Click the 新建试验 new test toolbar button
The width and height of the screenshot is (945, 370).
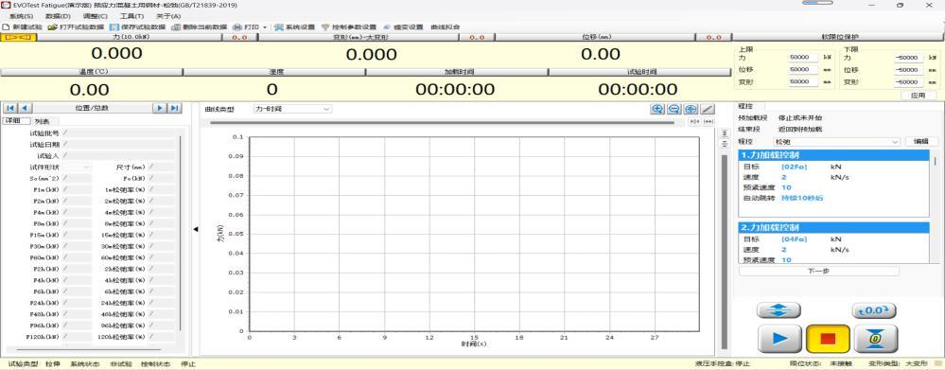(23, 27)
